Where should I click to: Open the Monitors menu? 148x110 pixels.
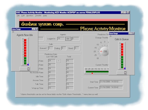tap(30, 16)
